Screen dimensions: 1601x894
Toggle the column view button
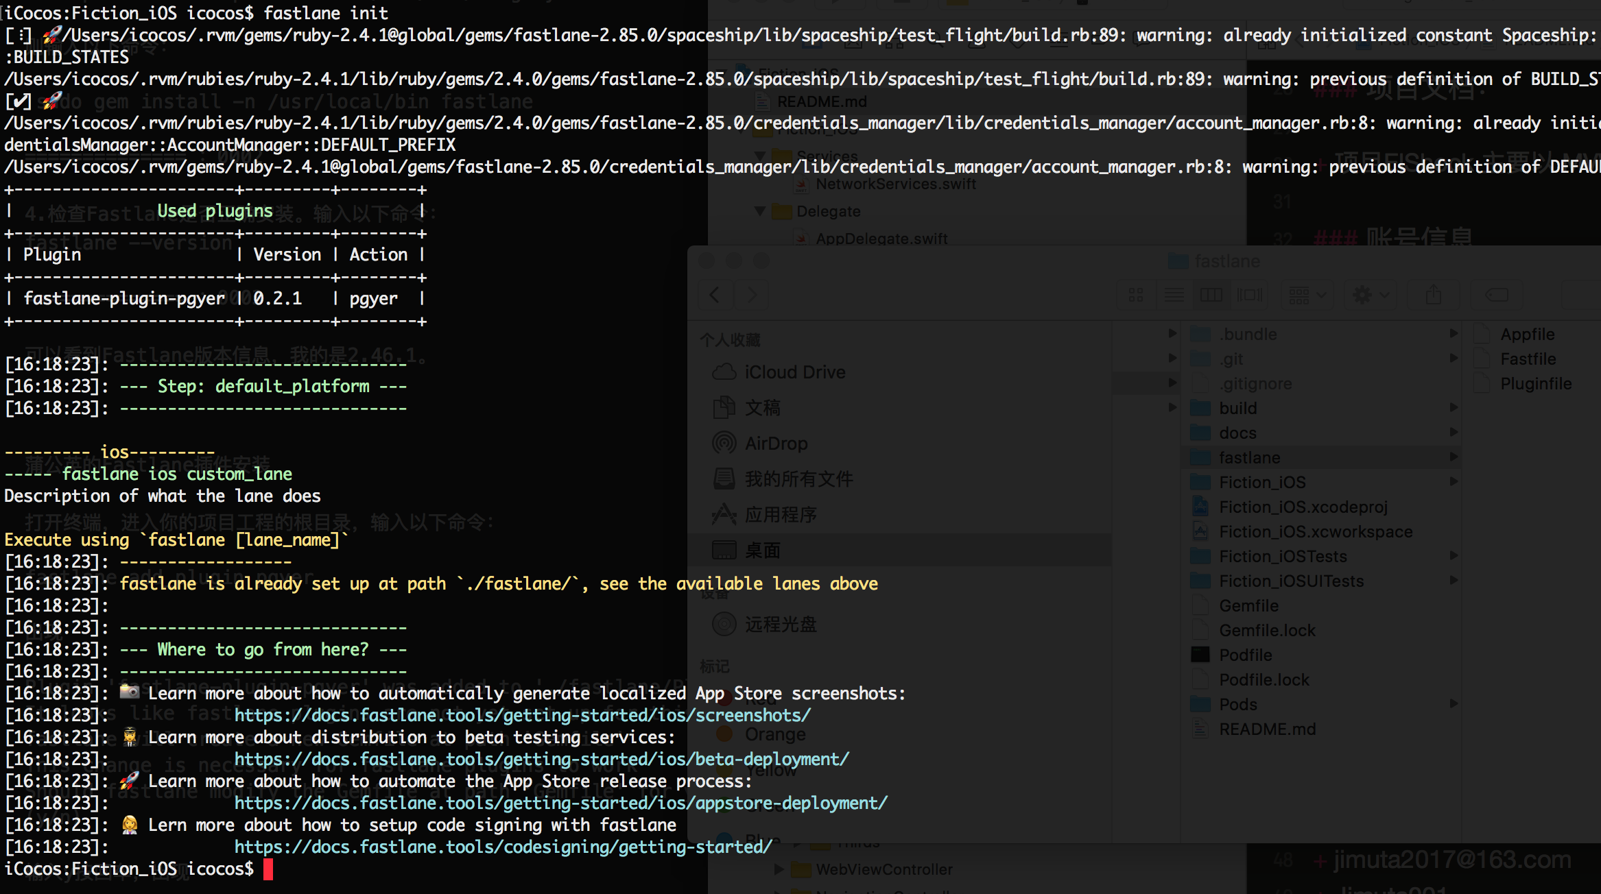(x=1211, y=295)
